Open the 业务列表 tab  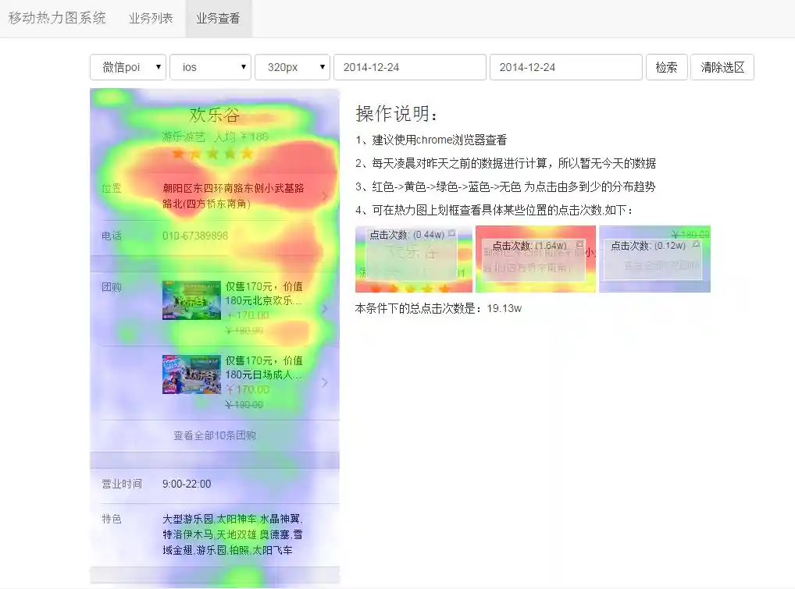click(x=151, y=18)
